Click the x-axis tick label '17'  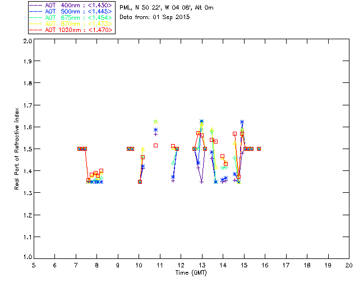point(286,265)
